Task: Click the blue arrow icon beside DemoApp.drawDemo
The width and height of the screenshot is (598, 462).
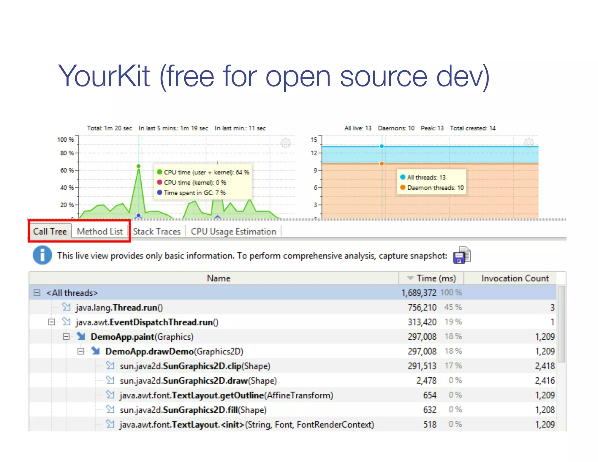Action: tap(95, 350)
